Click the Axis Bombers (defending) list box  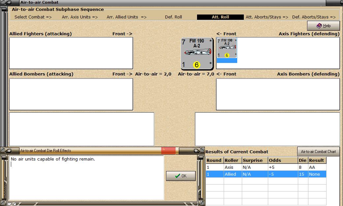tap(278, 94)
